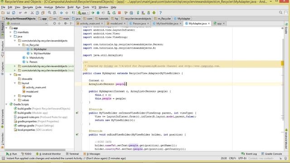
Task: Click the Debug app bug icon
Action: point(98,13)
